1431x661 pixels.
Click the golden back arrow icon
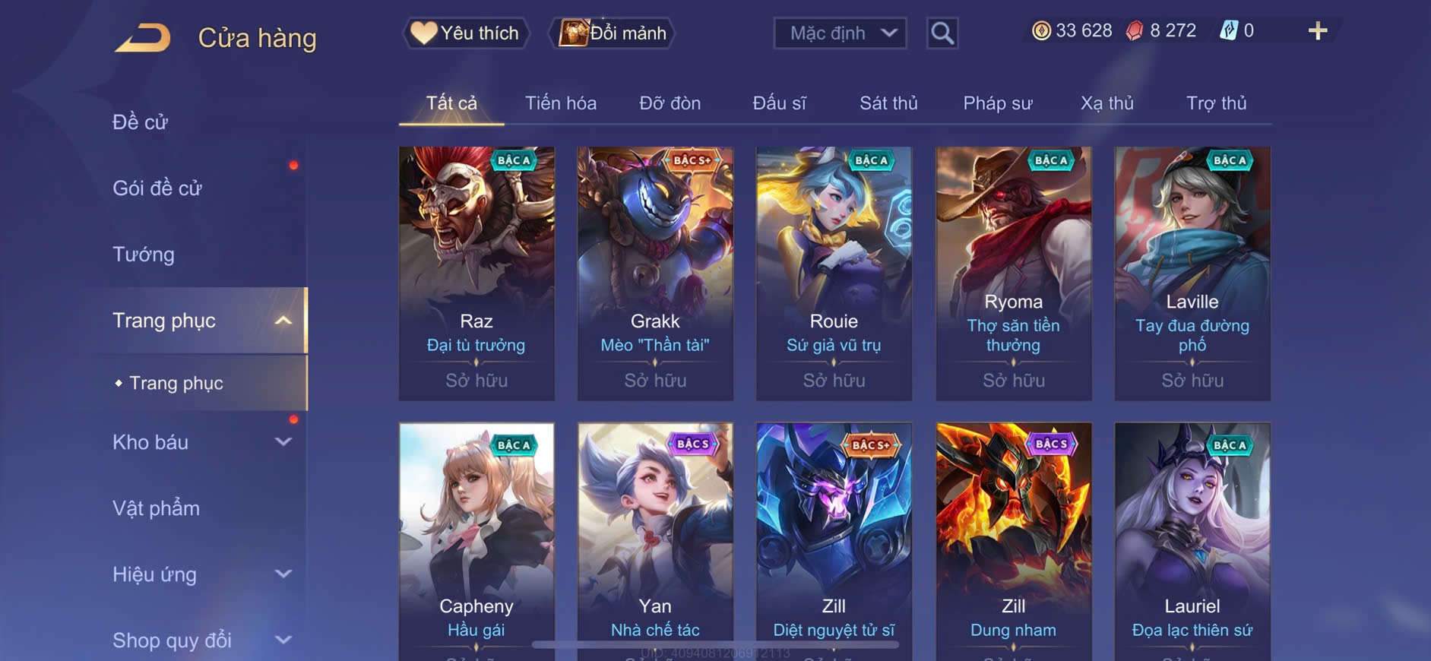[143, 38]
